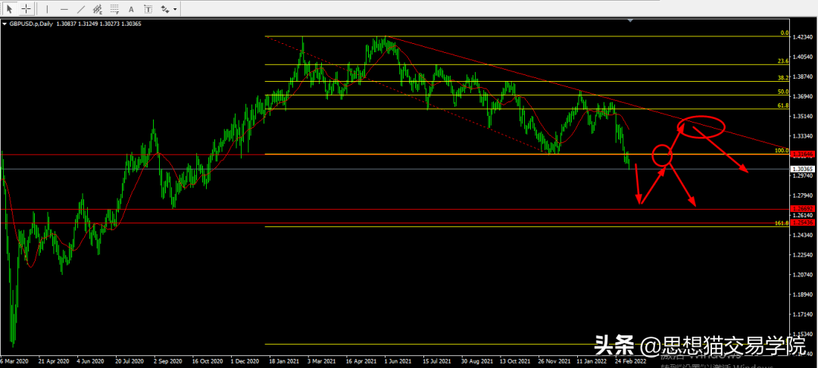Click the 18 Jan 2021 date on time axis
Screen dimensions: 818x368
(x=283, y=360)
